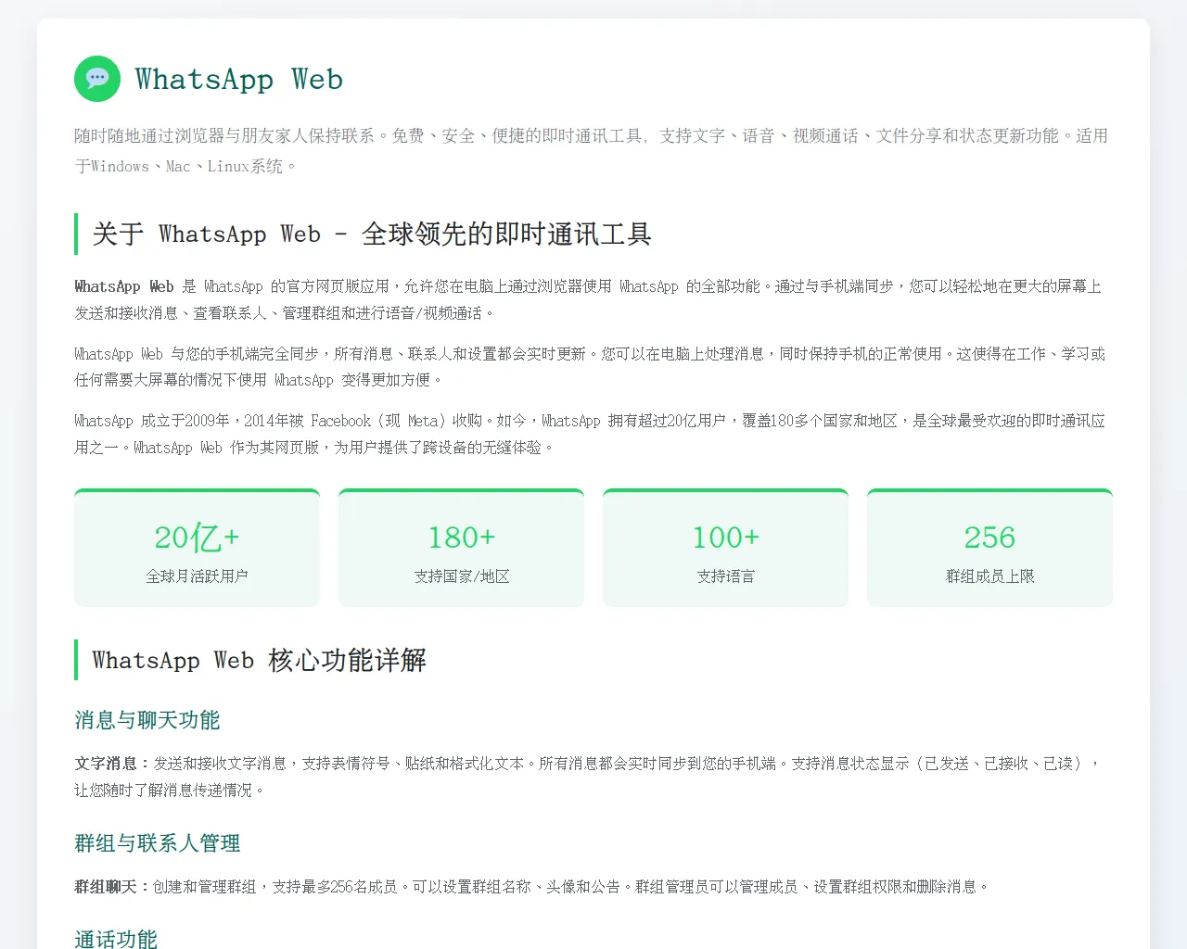The width and height of the screenshot is (1187, 949).
Task: Click the bold 群组聊天： label
Action: pyautogui.click(x=113, y=887)
